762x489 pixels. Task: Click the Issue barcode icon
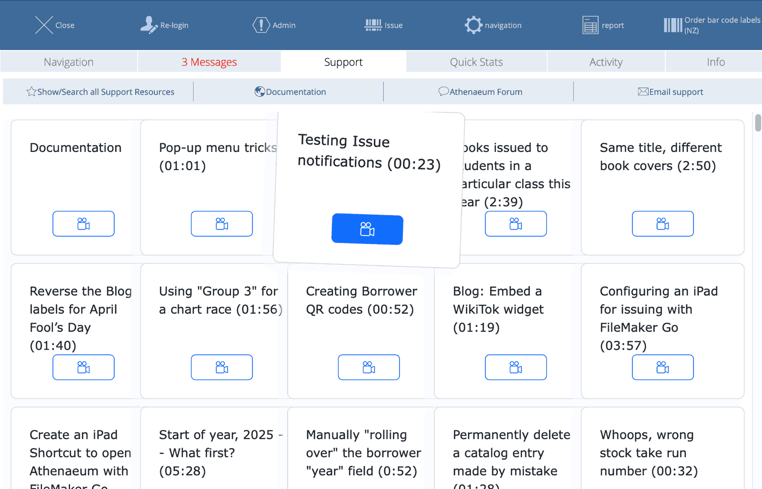click(x=373, y=25)
